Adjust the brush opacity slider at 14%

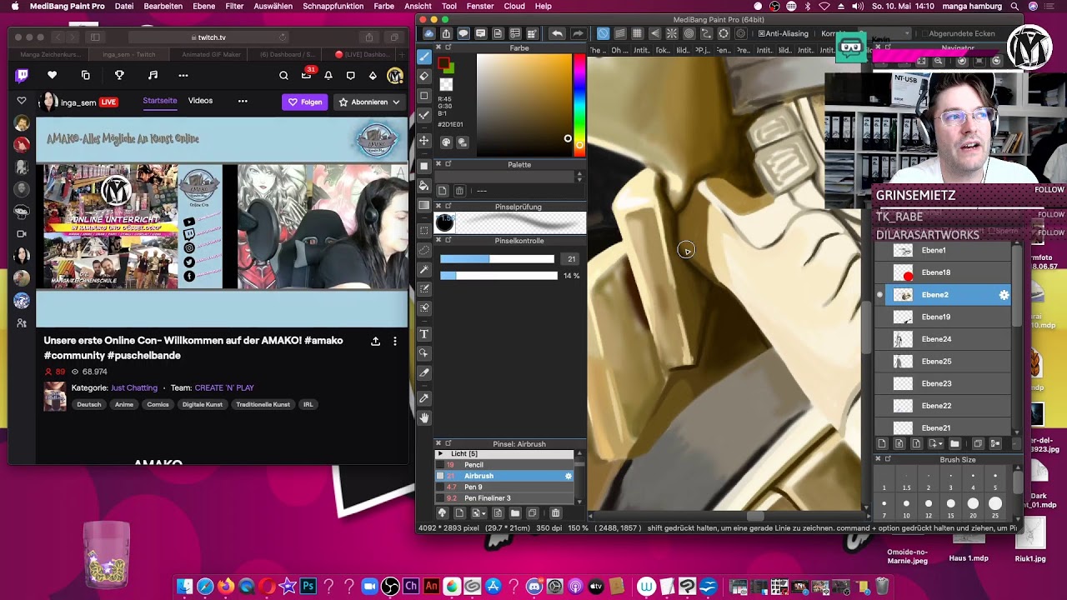tap(498, 276)
